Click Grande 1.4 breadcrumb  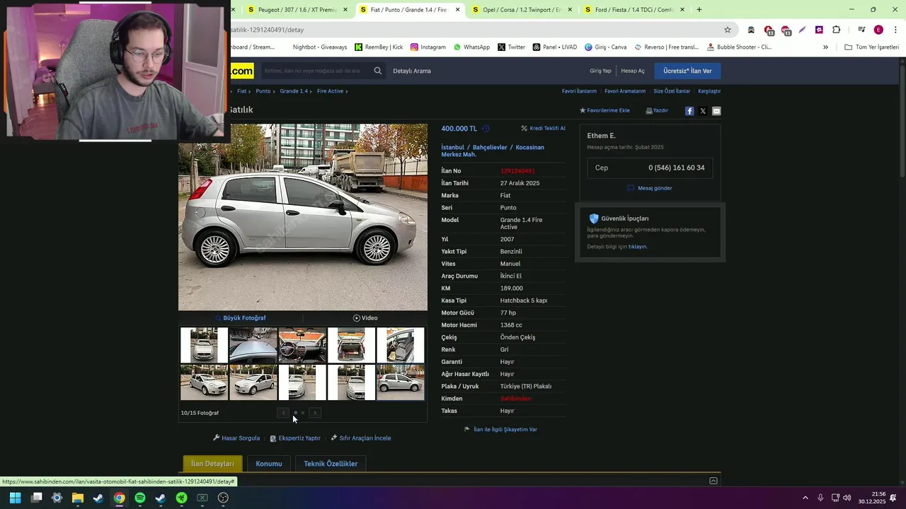click(x=294, y=91)
